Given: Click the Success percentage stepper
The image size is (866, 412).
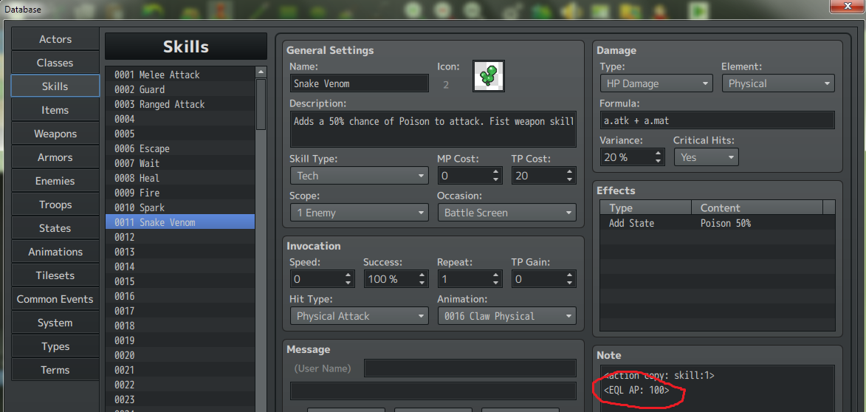Looking at the screenshot, I should pos(396,279).
